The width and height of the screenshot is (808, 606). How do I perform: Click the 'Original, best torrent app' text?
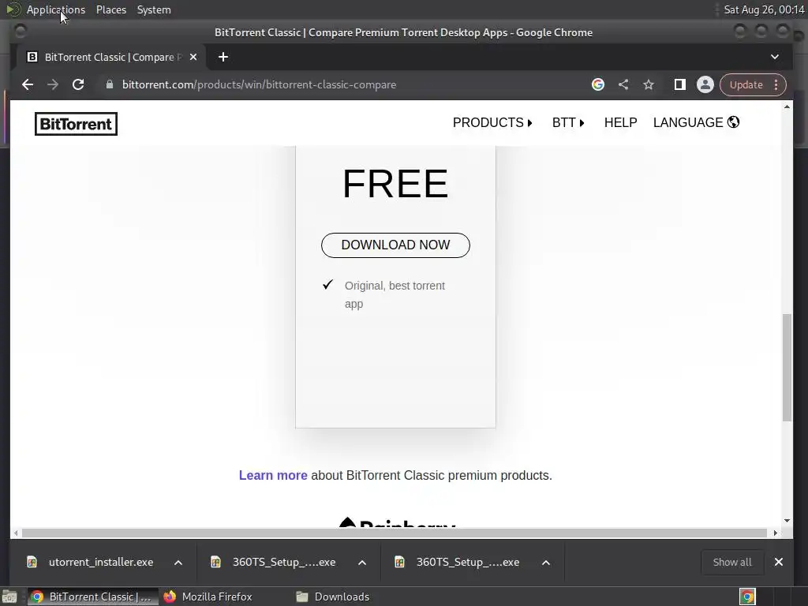395,295
